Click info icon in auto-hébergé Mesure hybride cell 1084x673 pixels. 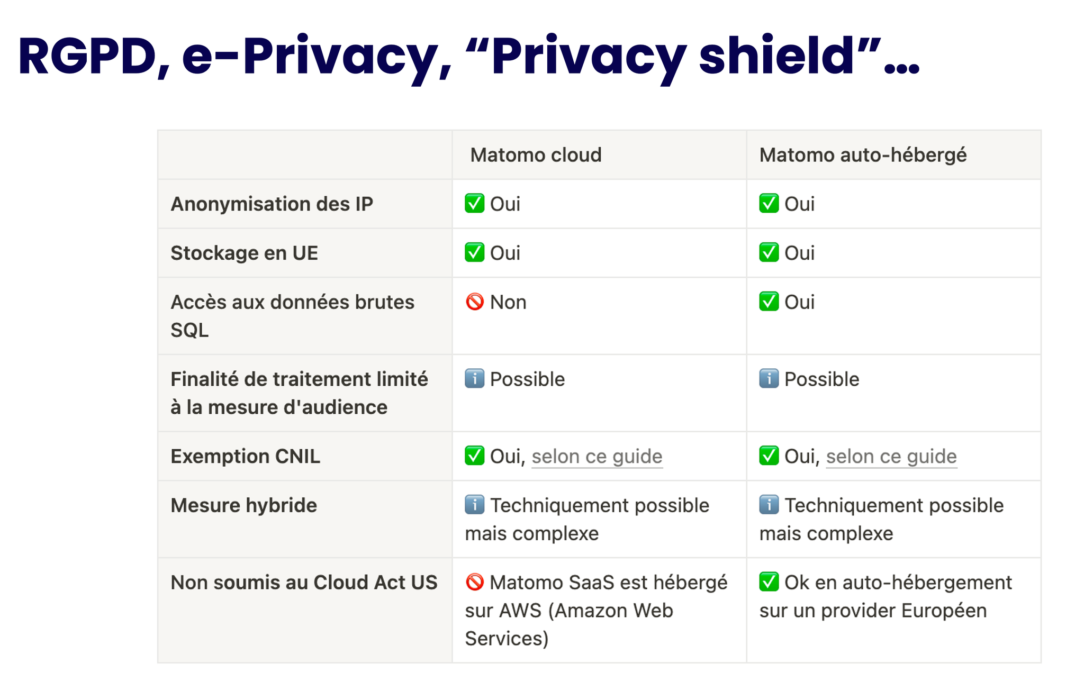point(769,505)
